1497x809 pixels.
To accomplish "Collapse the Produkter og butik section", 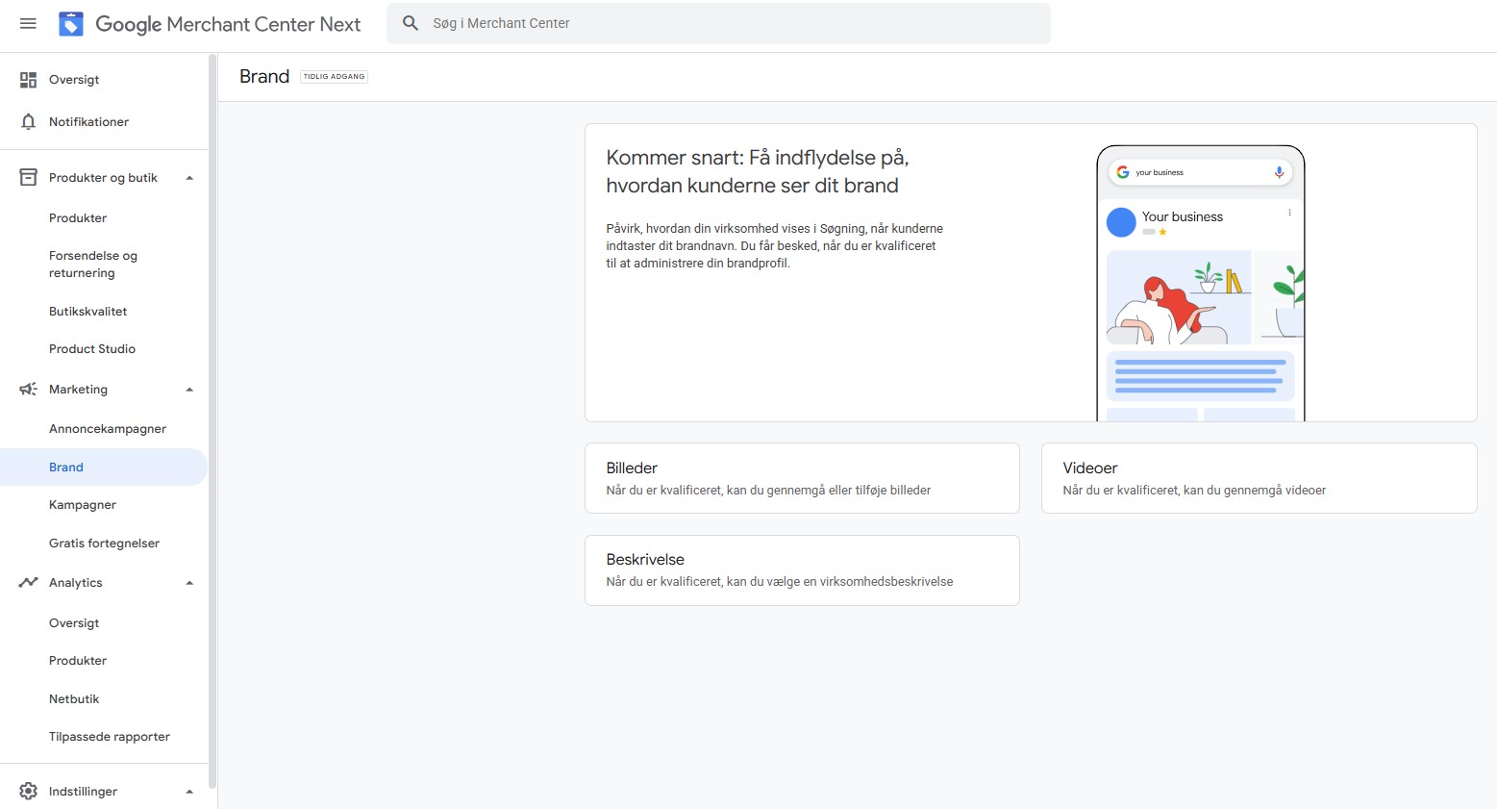I will 189,177.
